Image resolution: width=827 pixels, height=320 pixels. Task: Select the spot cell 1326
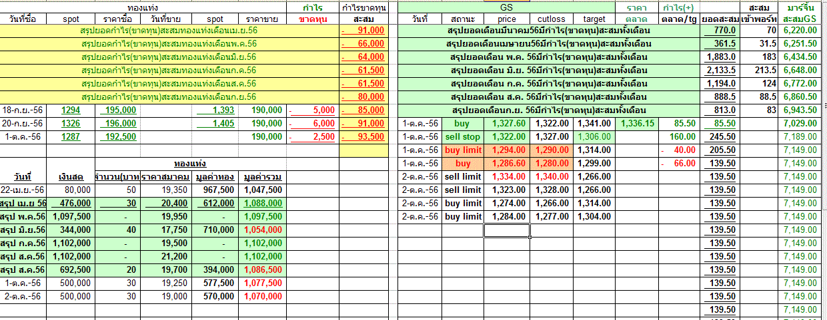[71, 124]
